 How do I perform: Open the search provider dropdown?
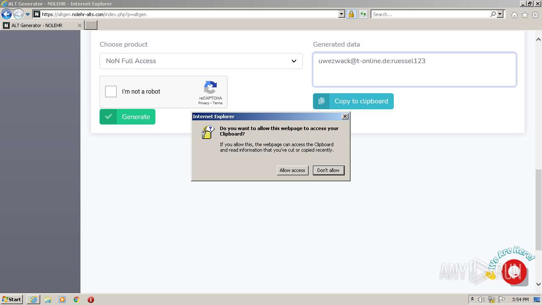pyautogui.click(x=500, y=14)
